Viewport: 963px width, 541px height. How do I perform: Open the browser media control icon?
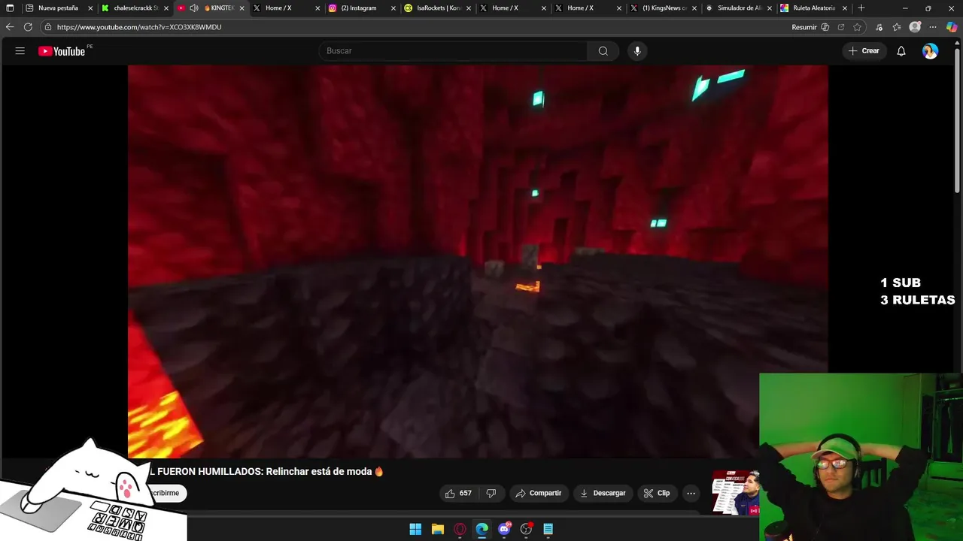point(879,27)
